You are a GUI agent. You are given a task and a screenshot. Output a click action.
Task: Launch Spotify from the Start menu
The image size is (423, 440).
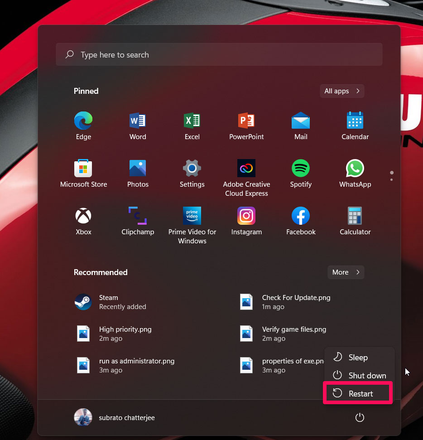pyautogui.click(x=301, y=174)
